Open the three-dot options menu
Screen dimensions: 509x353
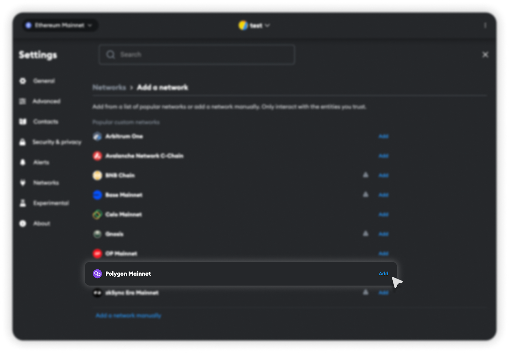tap(485, 25)
